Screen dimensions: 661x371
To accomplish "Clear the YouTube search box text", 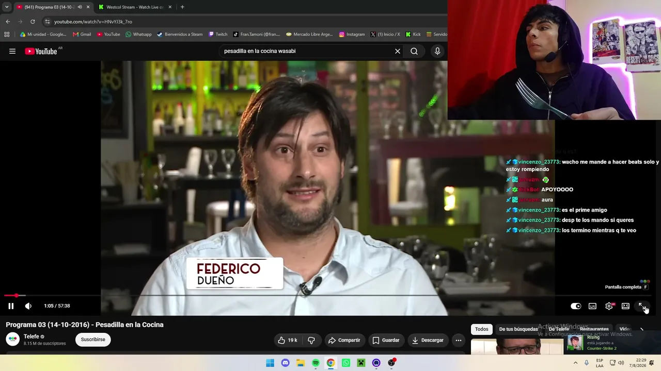I will (x=398, y=51).
